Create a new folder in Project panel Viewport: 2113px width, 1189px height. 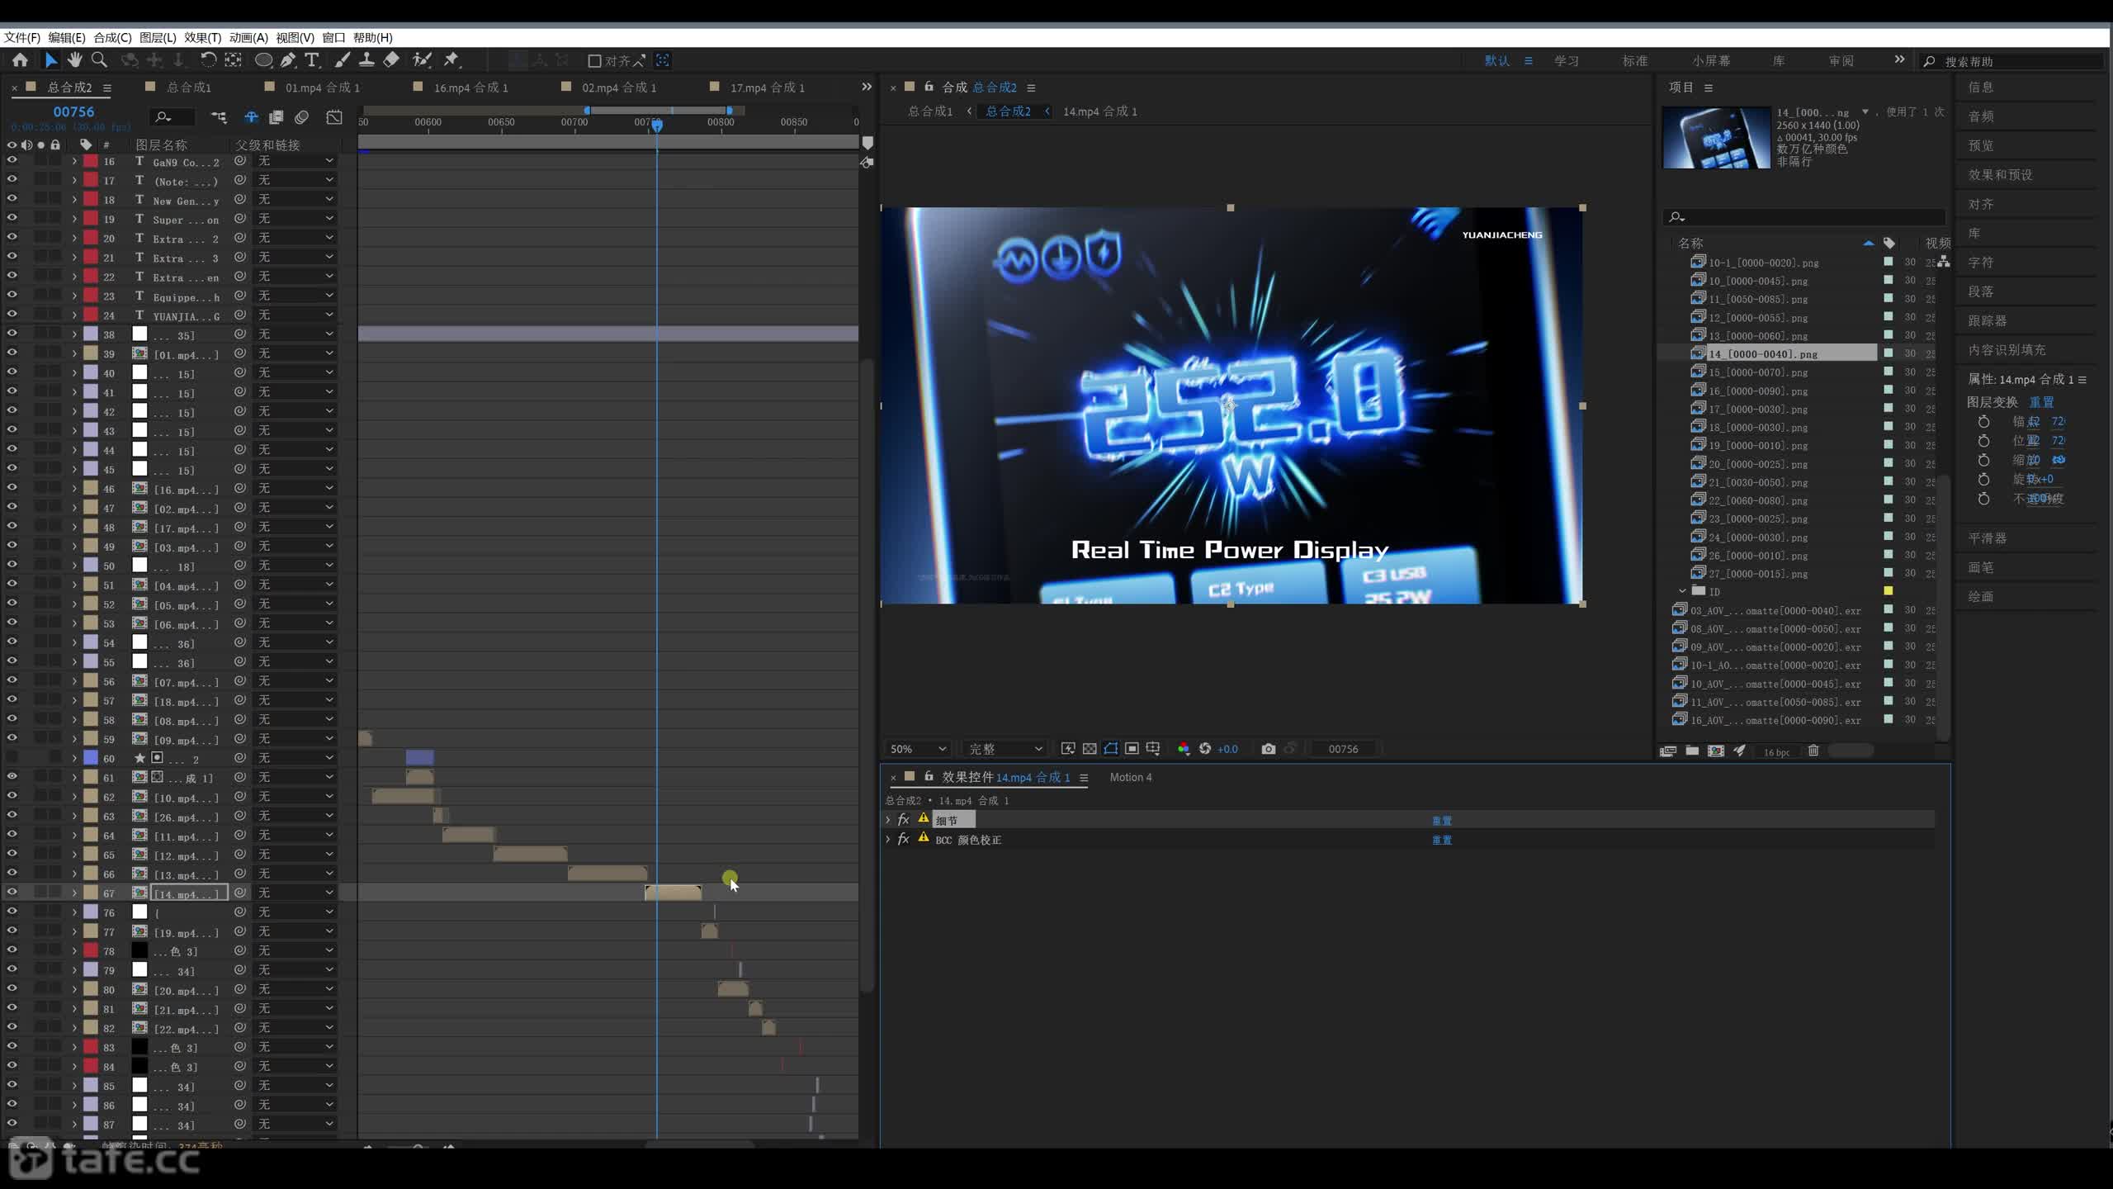[1692, 751]
